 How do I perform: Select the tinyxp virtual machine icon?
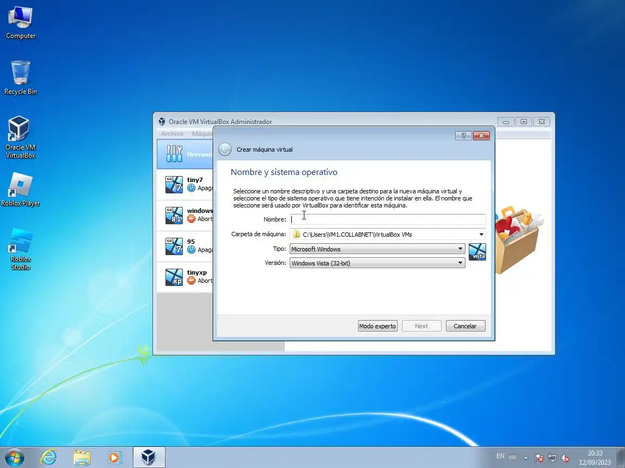coord(174,277)
